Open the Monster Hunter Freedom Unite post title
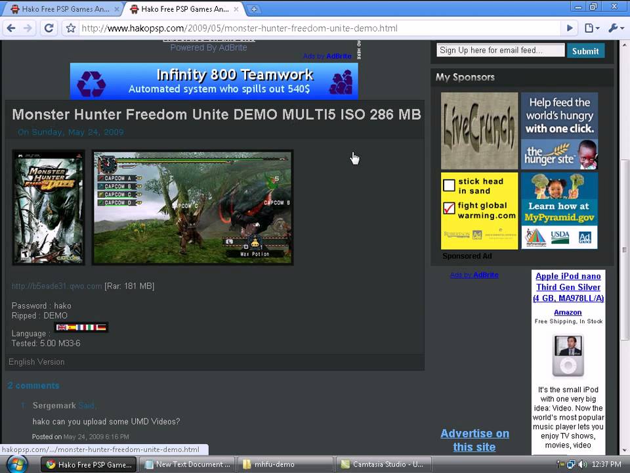 pyautogui.click(x=216, y=114)
